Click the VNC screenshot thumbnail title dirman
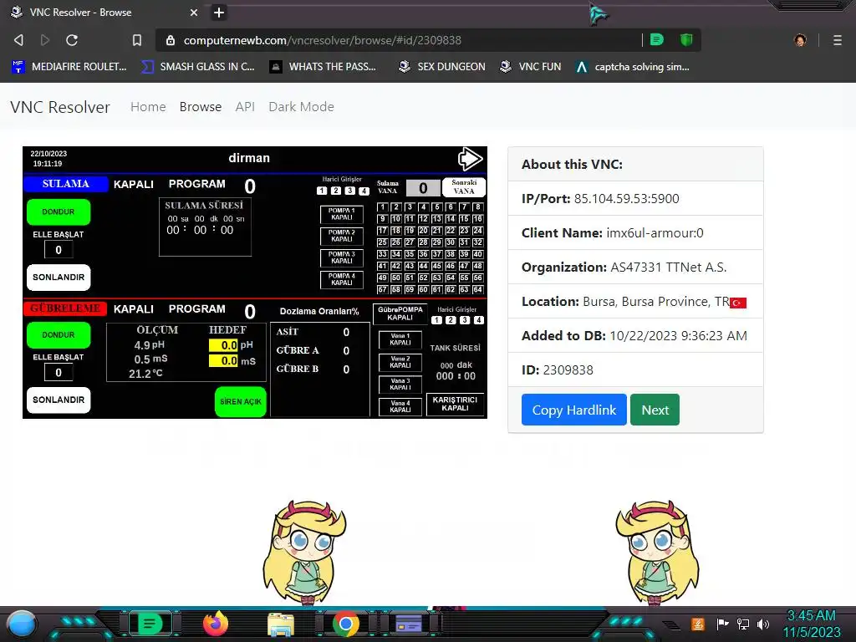 (x=249, y=158)
